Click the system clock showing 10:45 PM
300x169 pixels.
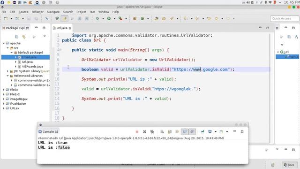point(292,2)
